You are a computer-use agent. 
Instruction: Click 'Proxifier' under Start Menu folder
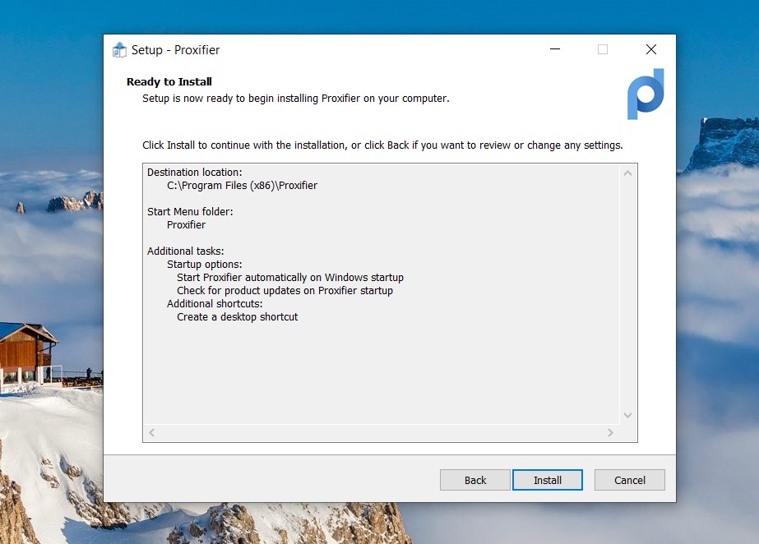[187, 225]
